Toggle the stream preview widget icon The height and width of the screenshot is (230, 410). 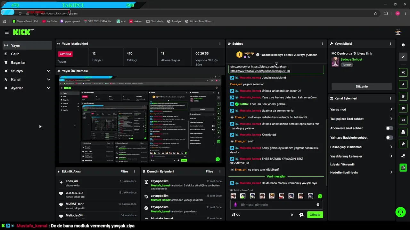(403, 72)
